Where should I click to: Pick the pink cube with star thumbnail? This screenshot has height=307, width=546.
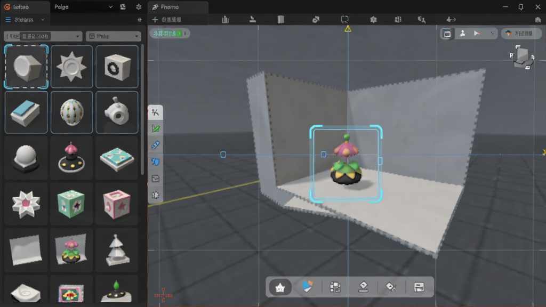point(117,204)
